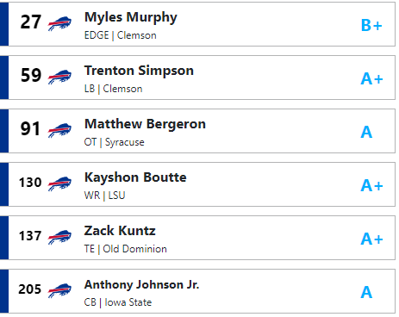The image size is (399, 317).
Task: Select pick number 27
Action: click(x=30, y=22)
